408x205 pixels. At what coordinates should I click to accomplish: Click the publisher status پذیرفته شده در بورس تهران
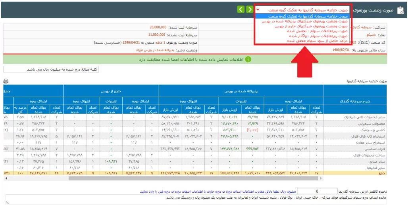(x=155, y=50)
